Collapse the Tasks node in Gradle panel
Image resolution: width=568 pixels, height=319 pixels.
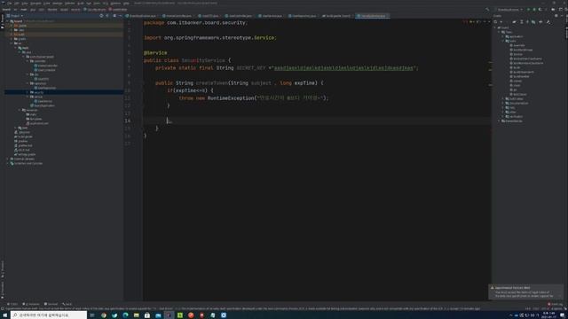499,32
